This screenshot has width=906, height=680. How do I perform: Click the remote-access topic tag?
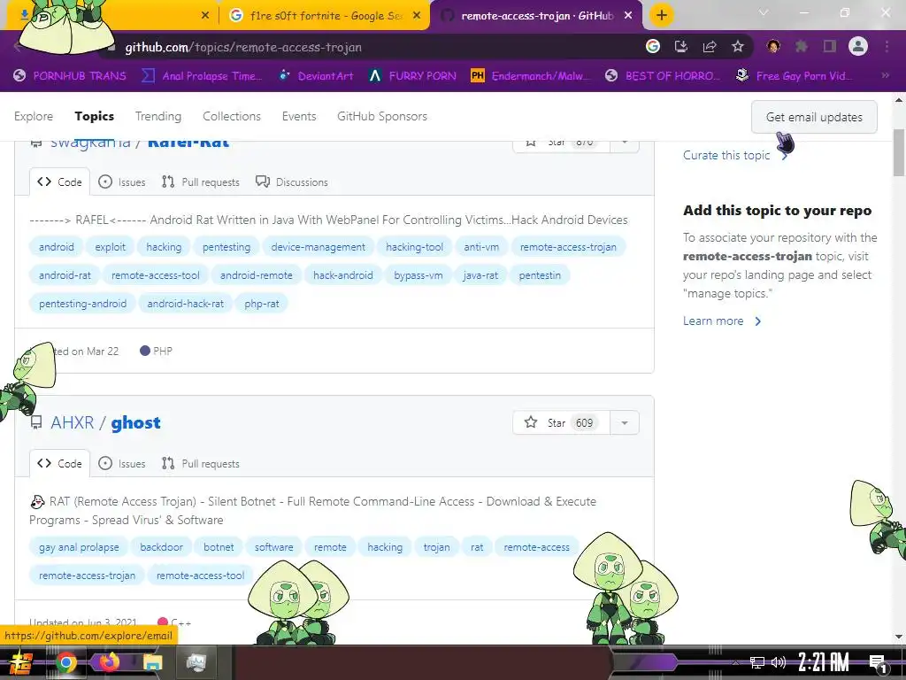click(x=536, y=547)
